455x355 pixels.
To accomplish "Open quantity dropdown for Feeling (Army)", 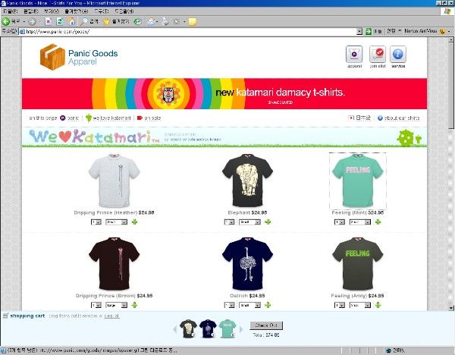I will (340, 305).
